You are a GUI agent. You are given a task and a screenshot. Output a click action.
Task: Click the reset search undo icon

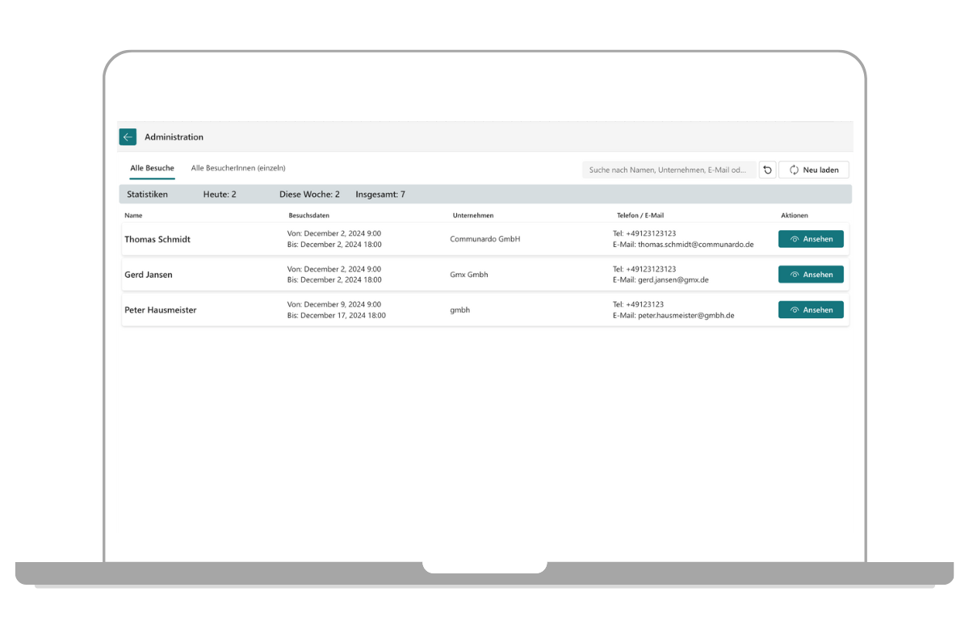coord(767,170)
